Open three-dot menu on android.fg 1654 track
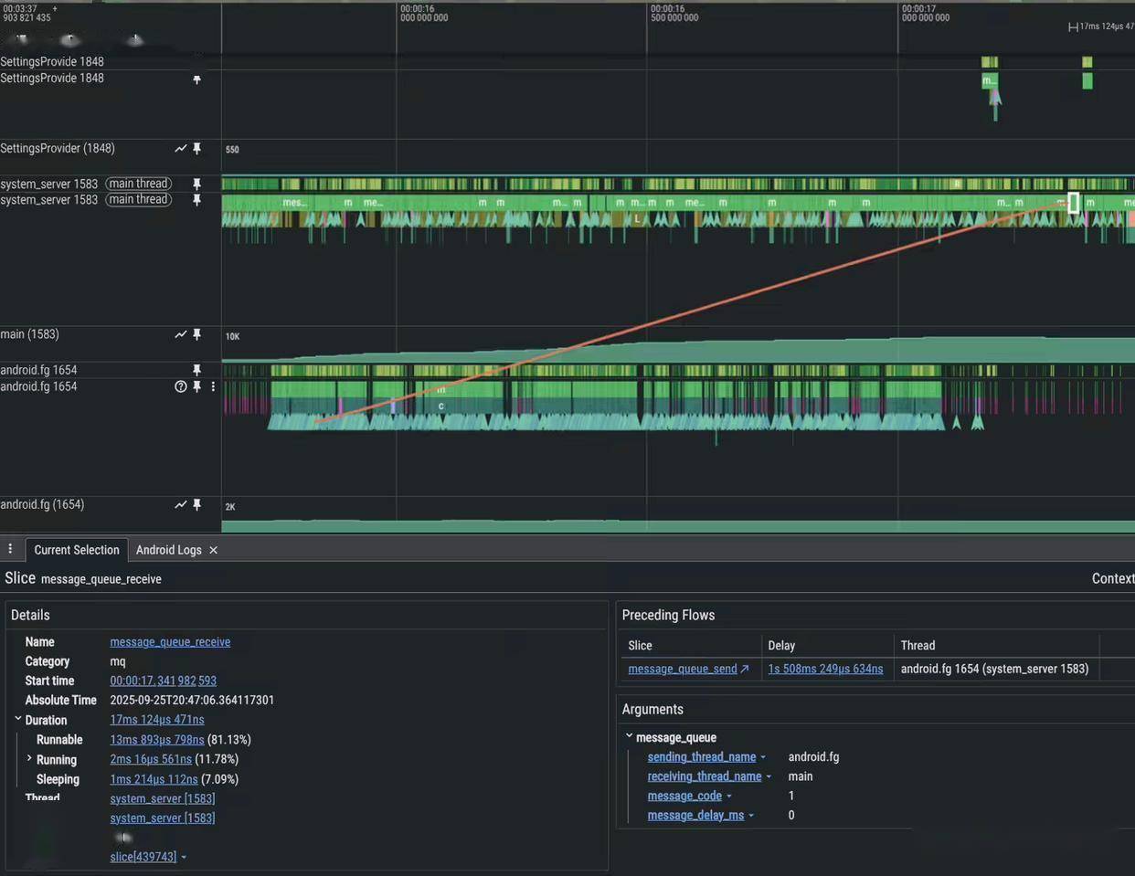1135x876 pixels. [x=213, y=387]
